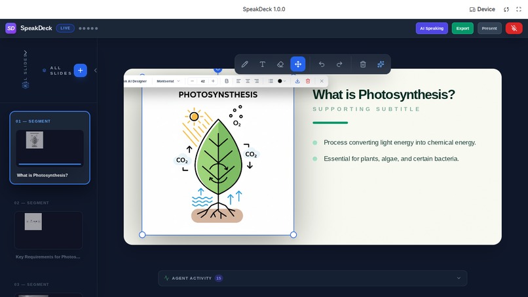Select the Move tool
The height and width of the screenshot is (297, 528).
[x=298, y=64]
